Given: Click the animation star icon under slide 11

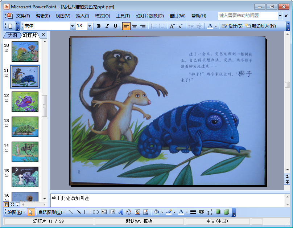Looking at the screenshot, I should [x=7, y=76].
